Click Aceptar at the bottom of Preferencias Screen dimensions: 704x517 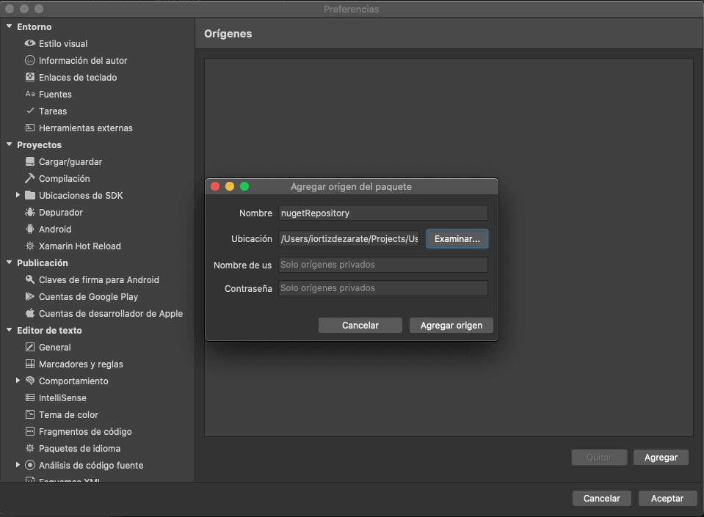(x=667, y=499)
